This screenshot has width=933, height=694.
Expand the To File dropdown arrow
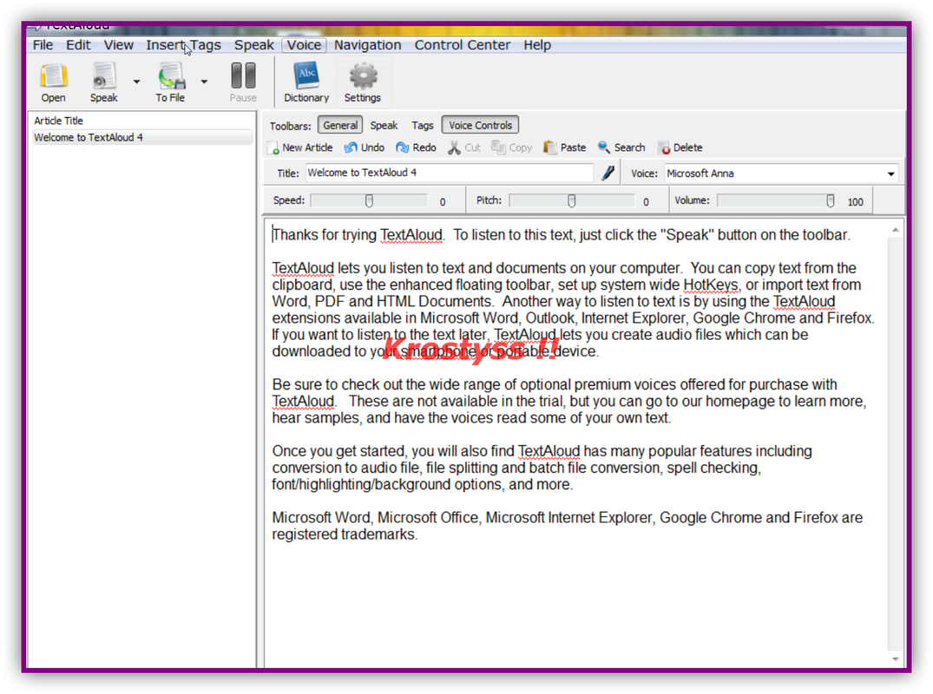click(x=204, y=82)
